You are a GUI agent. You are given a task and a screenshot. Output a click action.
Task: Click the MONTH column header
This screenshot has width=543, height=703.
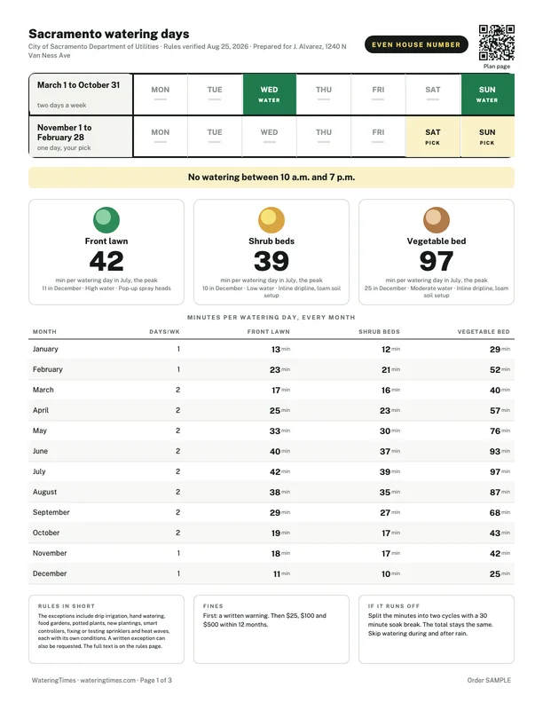44,332
